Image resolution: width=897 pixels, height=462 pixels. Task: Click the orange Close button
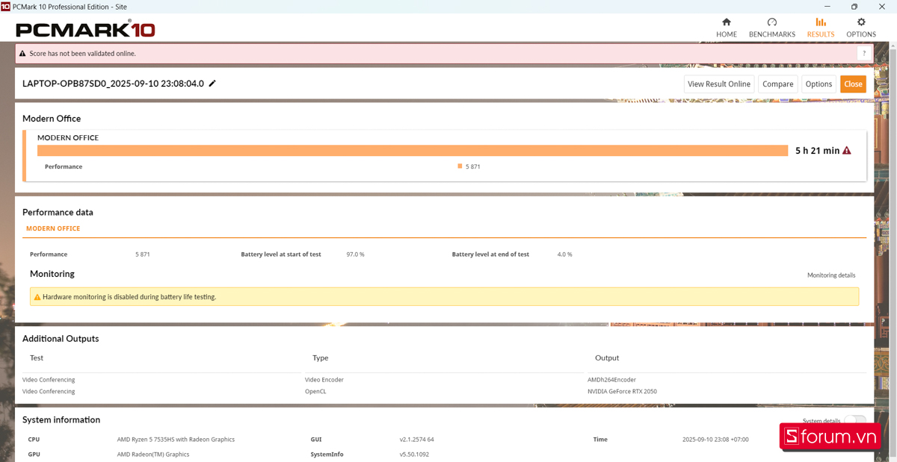[x=853, y=84]
